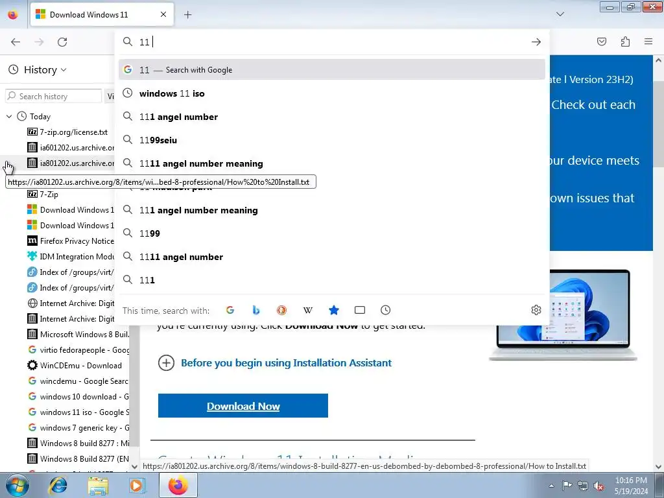Click the Firefox taskbar button
This screenshot has width=664, height=498.
178,485
